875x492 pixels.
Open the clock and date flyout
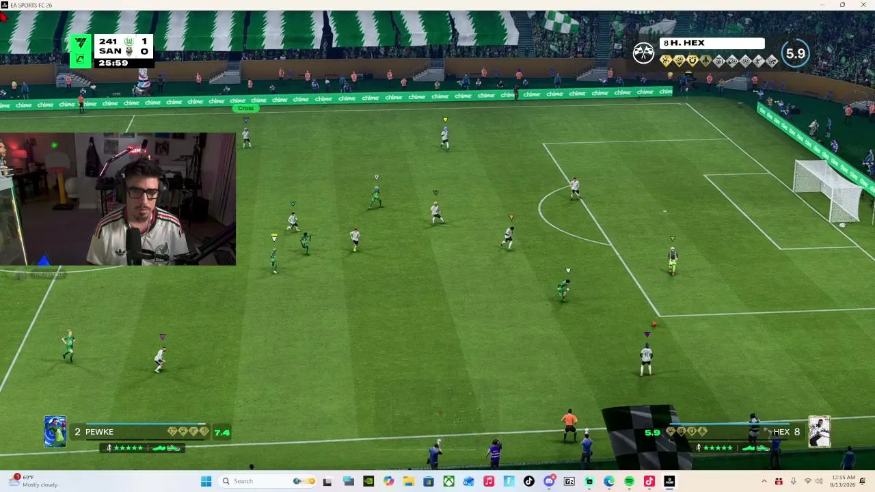pyautogui.click(x=844, y=481)
